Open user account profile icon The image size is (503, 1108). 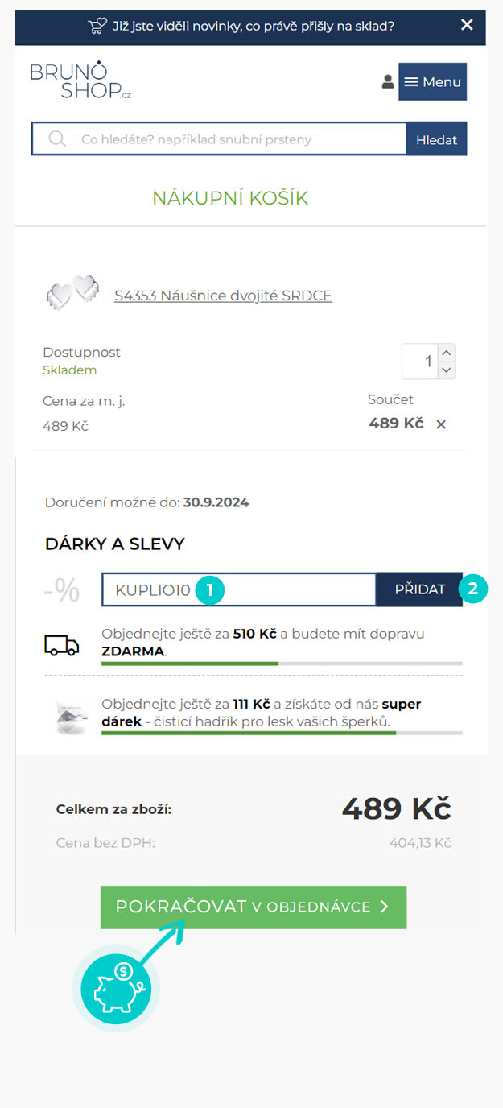pyautogui.click(x=387, y=81)
